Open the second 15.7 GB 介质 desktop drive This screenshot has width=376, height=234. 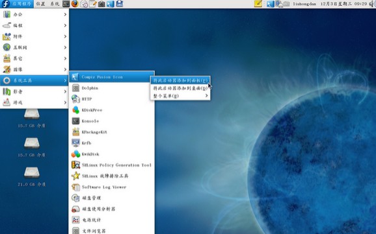point(32,147)
